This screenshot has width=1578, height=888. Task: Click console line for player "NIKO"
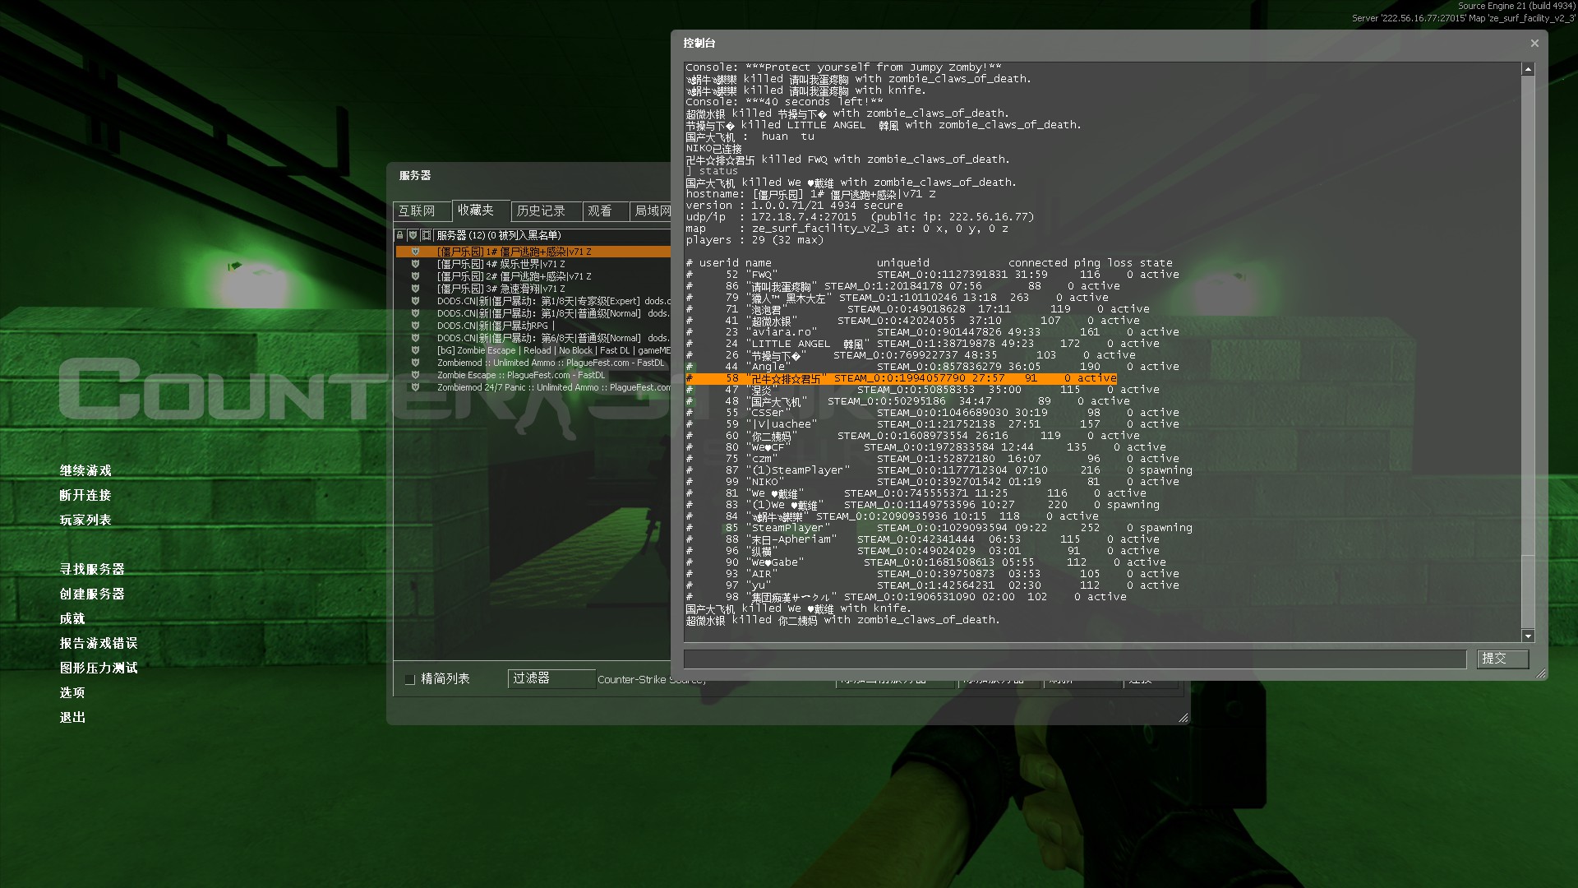click(933, 482)
